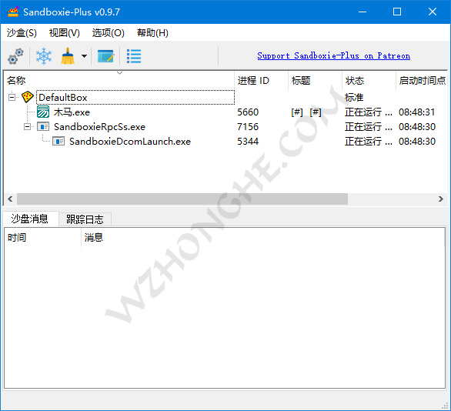Click the horizontal scrollbar thumb
The height and width of the screenshot is (411, 451).
coord(182,199)
